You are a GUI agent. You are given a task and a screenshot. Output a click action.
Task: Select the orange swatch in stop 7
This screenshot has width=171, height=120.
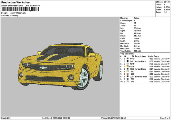(127, 74)
